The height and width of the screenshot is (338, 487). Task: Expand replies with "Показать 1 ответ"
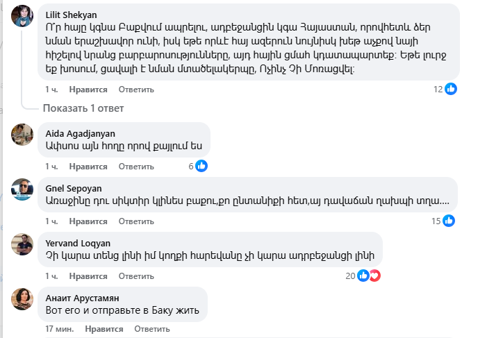point(83,108)
